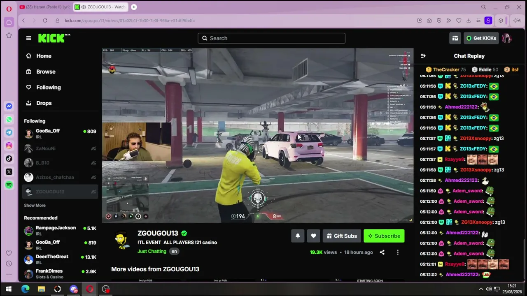The width and height of the screenshot is (527, 296).
Task: Open the downloads icon in the toolbar
Action: coord(469,21)
